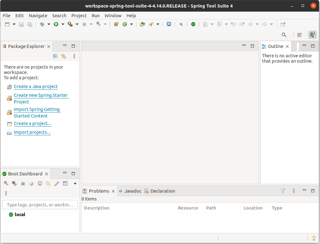The image size is (320, 244).
Task: Open dropdown arrow next to Debug icon
Action: point(49,24)
